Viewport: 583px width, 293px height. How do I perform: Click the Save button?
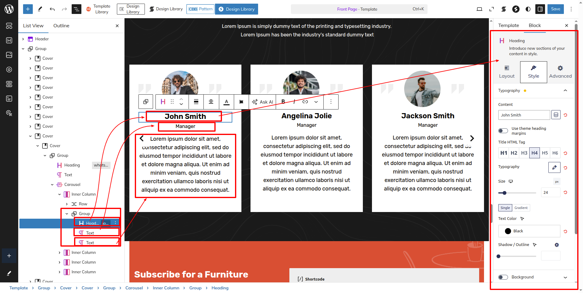[555, 9]
